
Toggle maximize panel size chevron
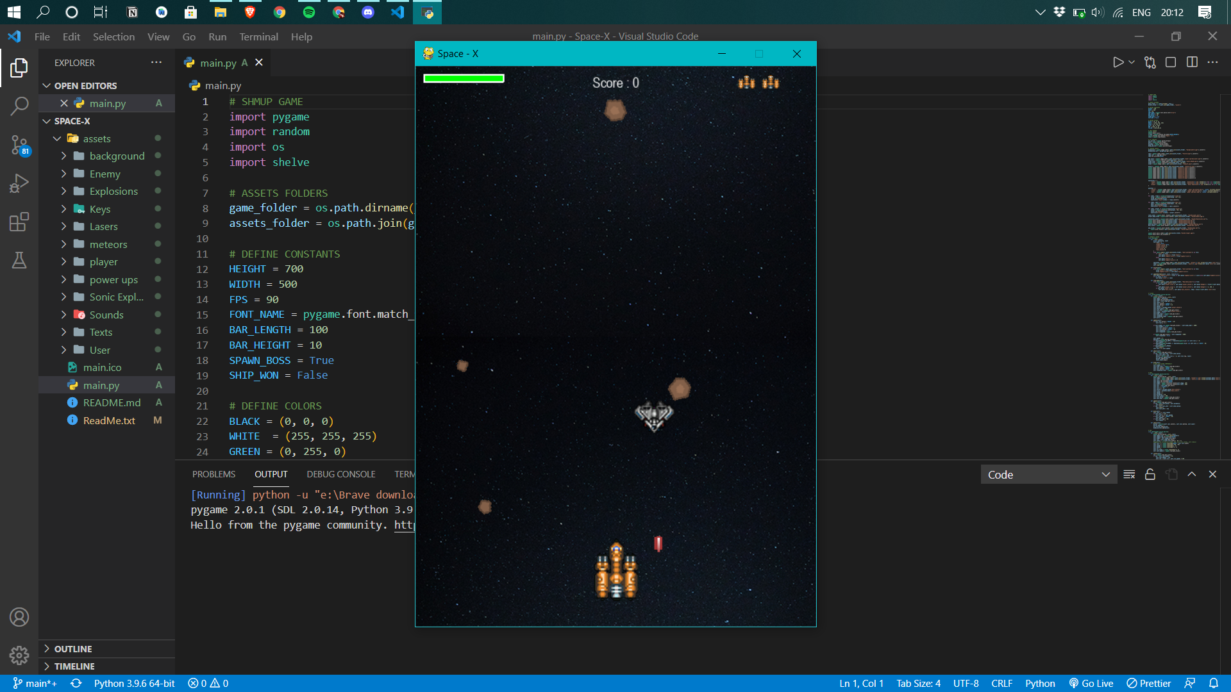point(1192,475)
